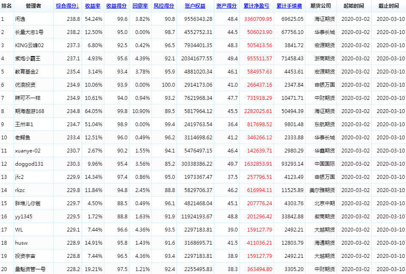This screenshot has height=274, width=406.
Task: Sort by 回撤率 column header
Action: coord(140,6)
